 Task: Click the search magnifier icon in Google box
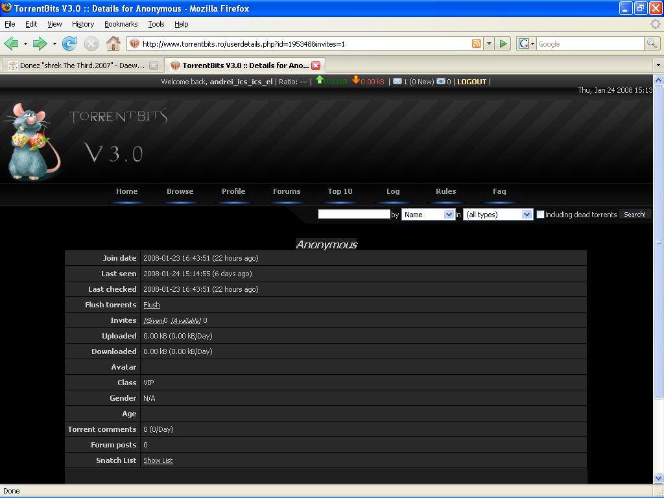[x=651, y=43]
